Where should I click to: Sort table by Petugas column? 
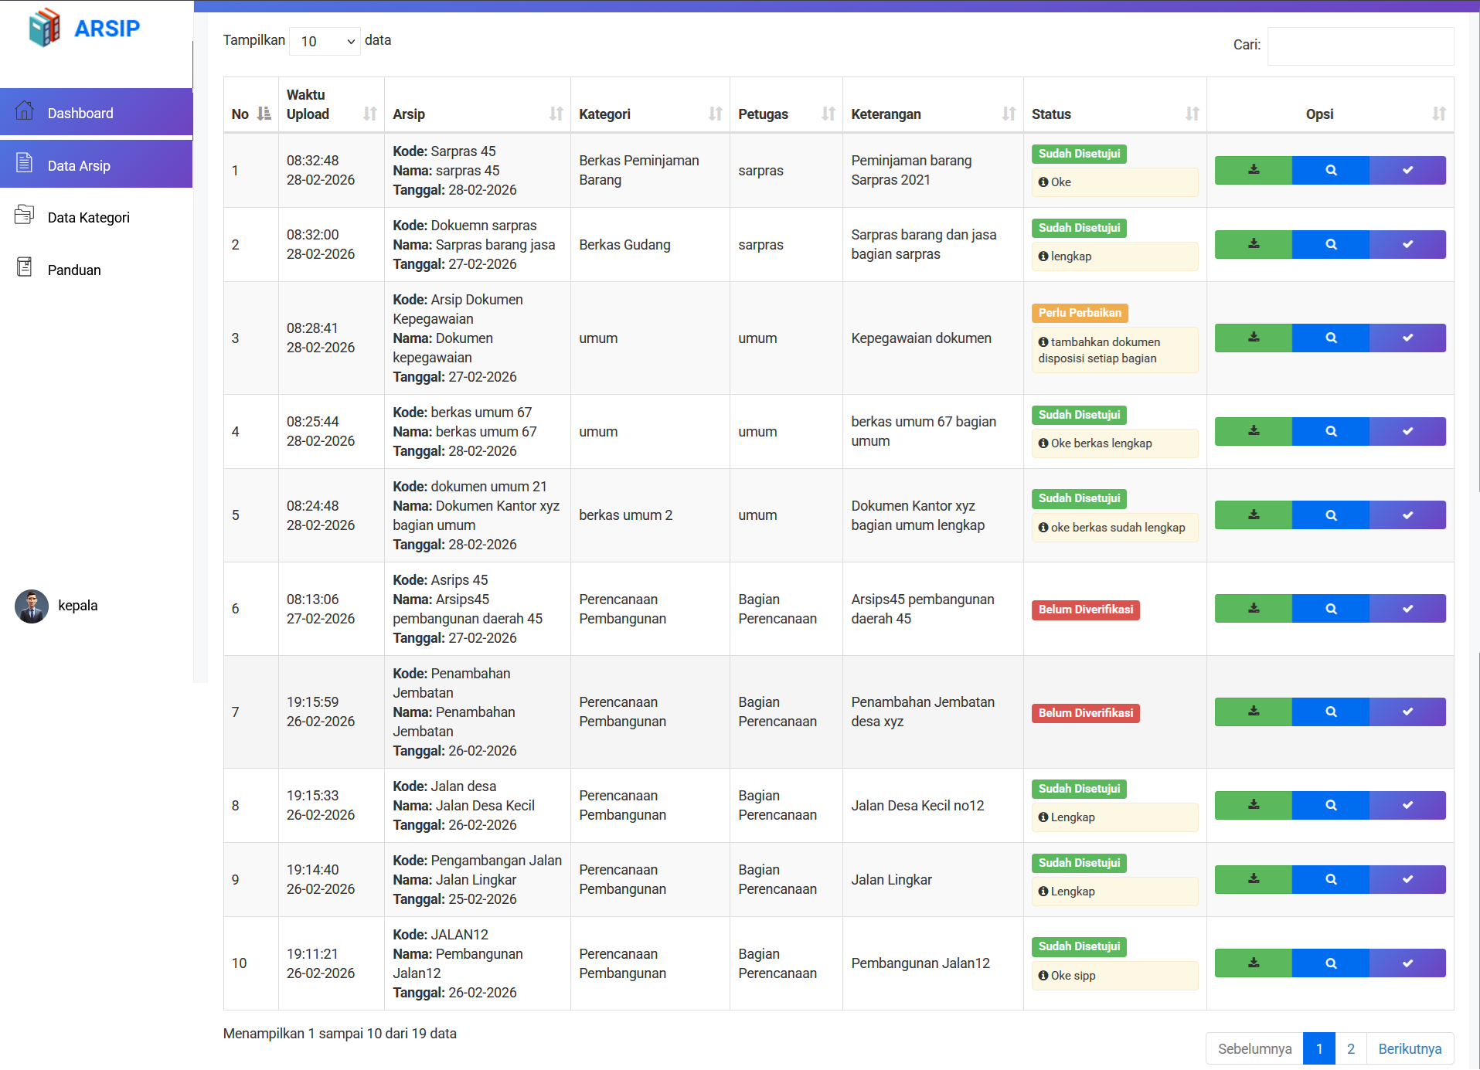tap(786, 105)
